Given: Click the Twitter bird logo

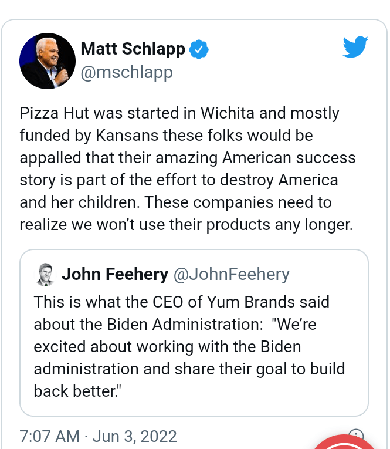Looking at the screenshot, I should coord(355,48).
